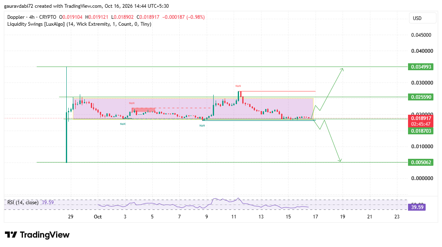The height and width of the screenshot is (247, 442).
Task: Click the 0.005062 green price label
Action: (x=421, y=162)
